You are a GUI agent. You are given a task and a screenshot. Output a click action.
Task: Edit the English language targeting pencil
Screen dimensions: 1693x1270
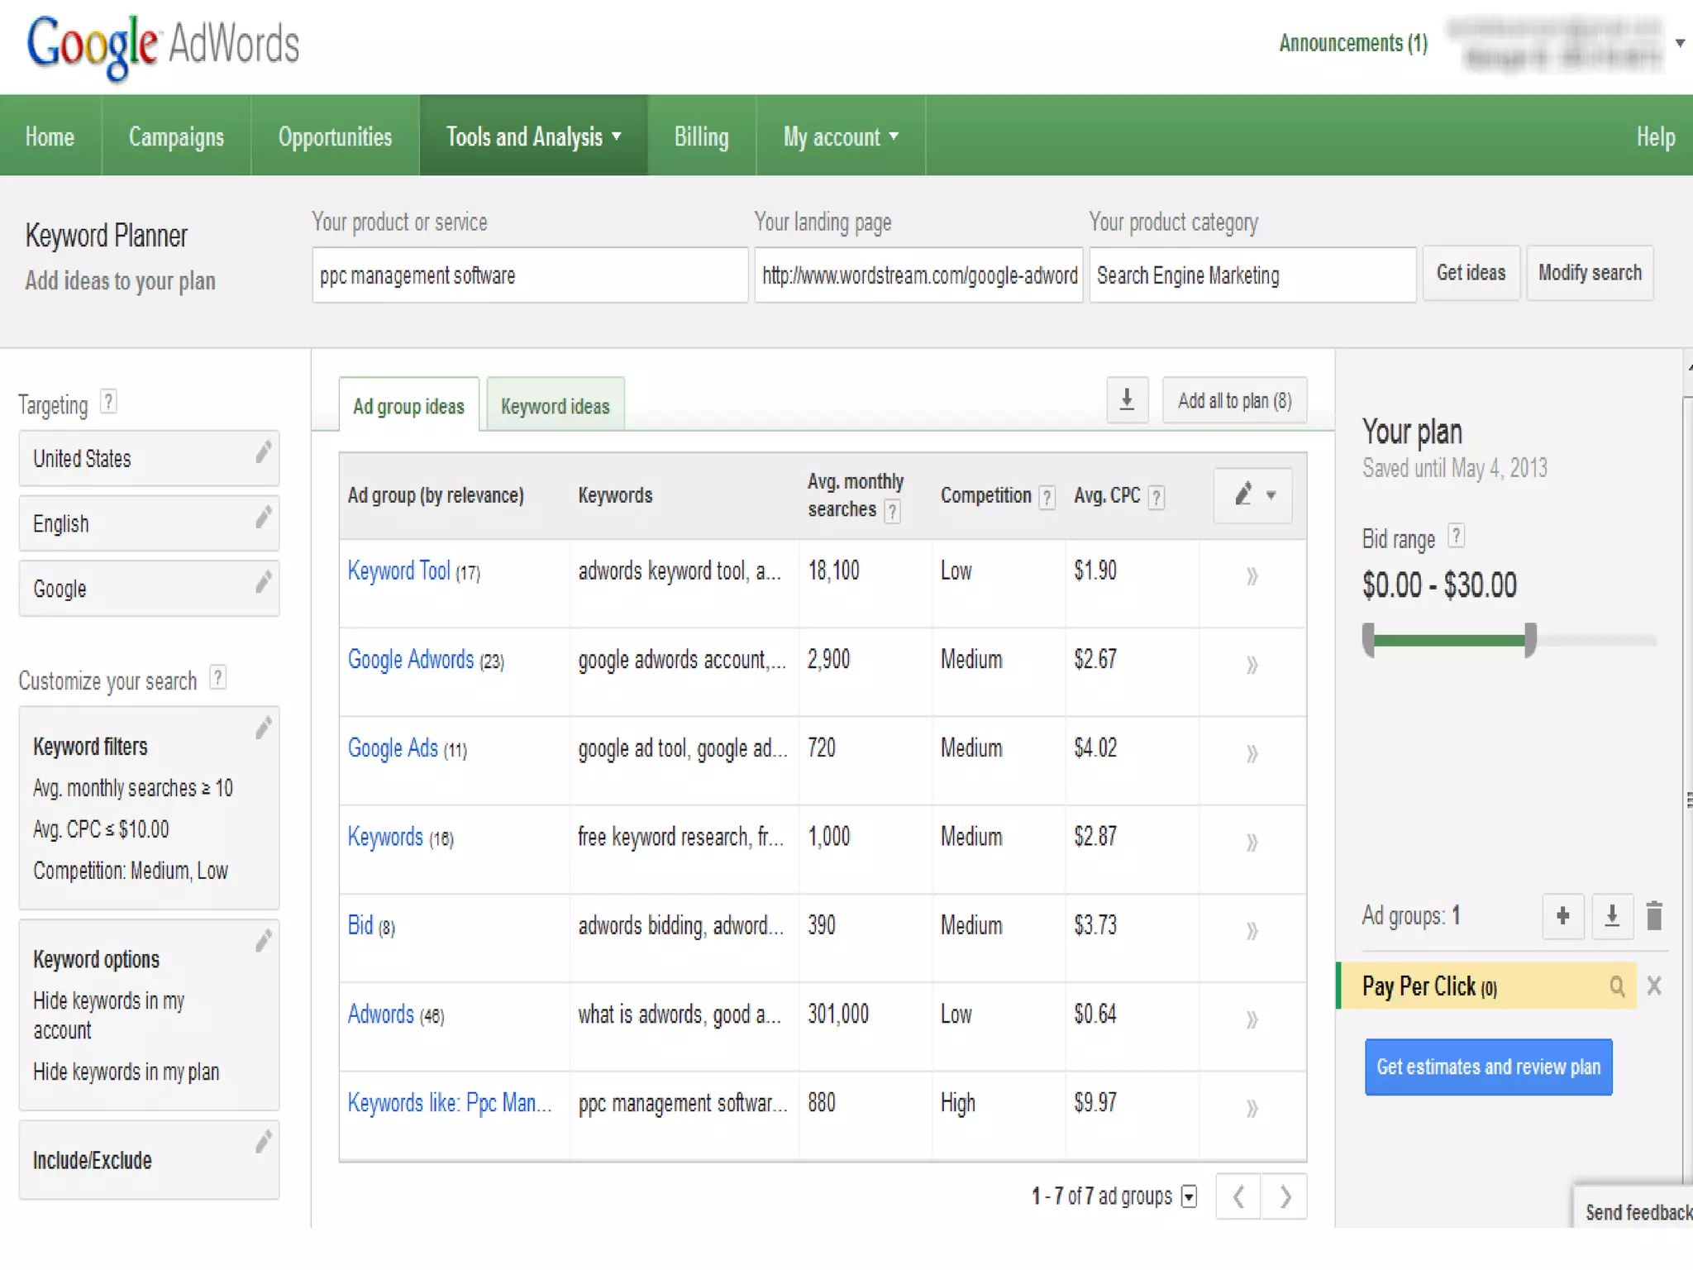(263, 518)
